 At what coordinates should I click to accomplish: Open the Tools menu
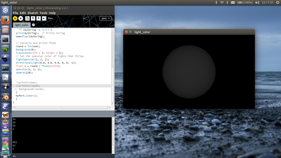click(43, 13)
